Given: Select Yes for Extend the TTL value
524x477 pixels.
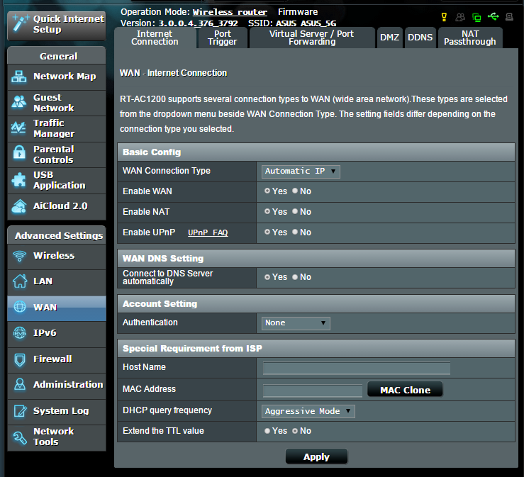Looking at the screenshot, I should (x=267, y=431).
